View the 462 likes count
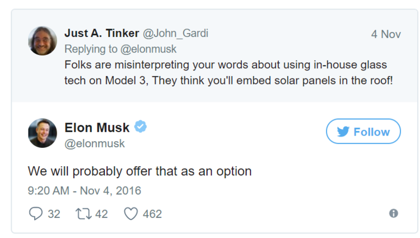The image size is (420, 238). point(152,214)
